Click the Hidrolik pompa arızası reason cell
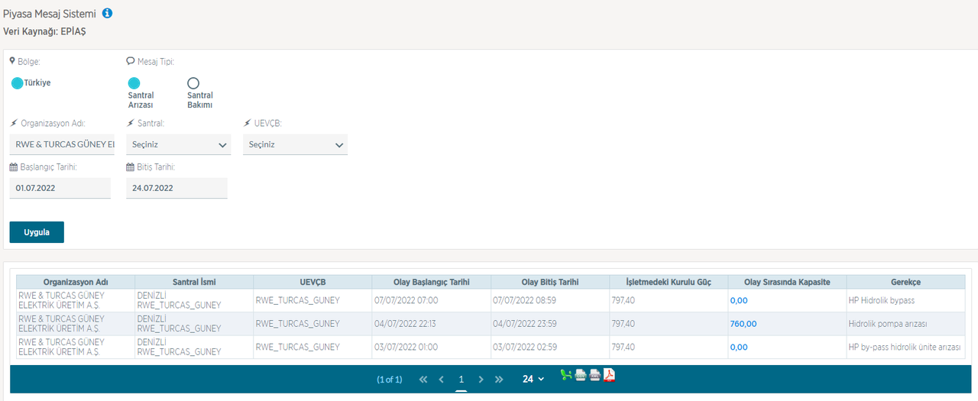This screenshot has height=401, width=978. [x=905, y=324]
